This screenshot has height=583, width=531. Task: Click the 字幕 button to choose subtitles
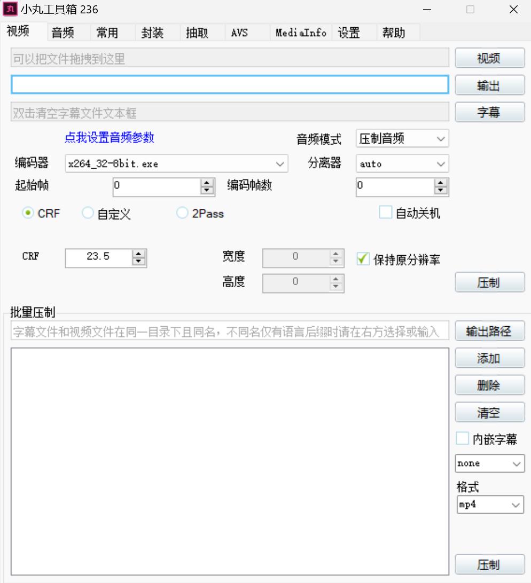pos(489,112)
